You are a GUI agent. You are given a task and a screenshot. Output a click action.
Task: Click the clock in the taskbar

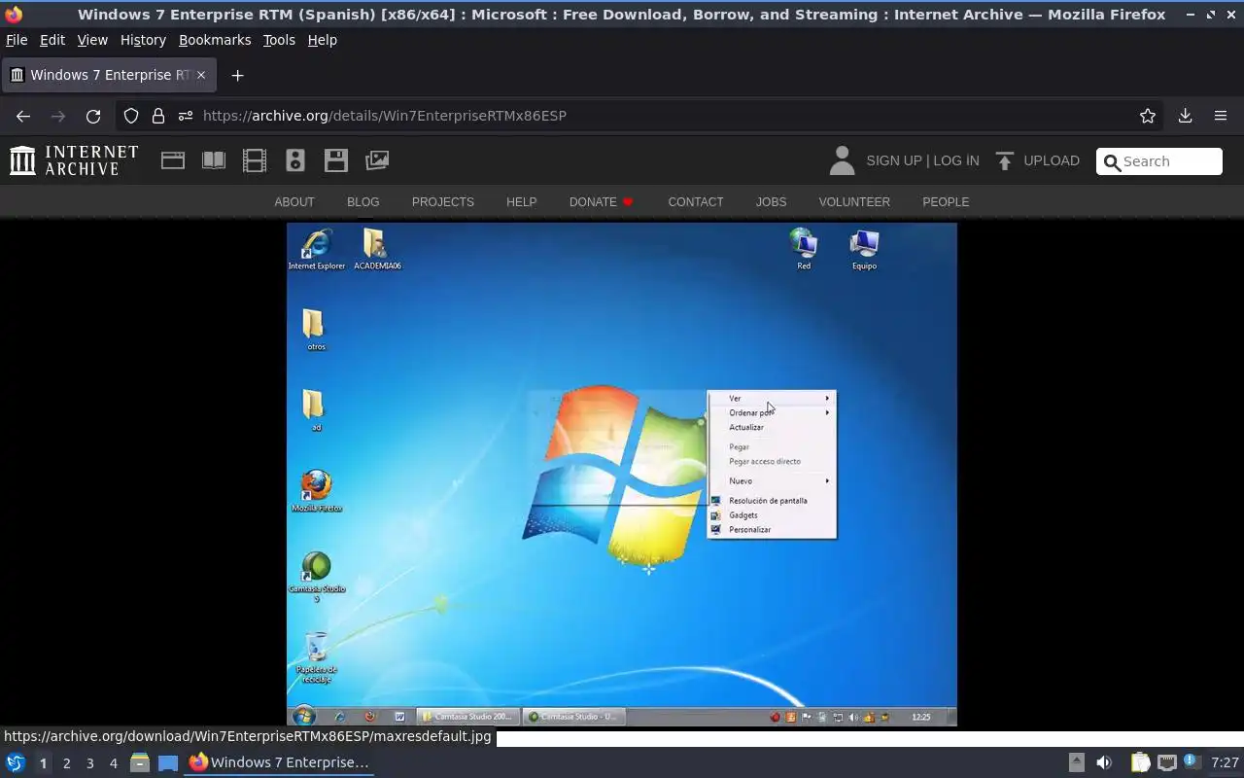[x=1225, y=762]
